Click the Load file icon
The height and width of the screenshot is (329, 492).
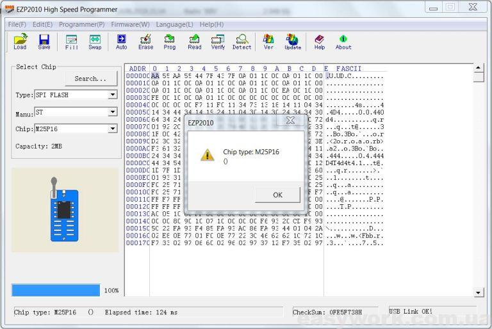click(x=20, y=42)
